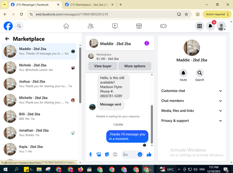
Task: Expand Chat members section
Action: click(192, 101)
